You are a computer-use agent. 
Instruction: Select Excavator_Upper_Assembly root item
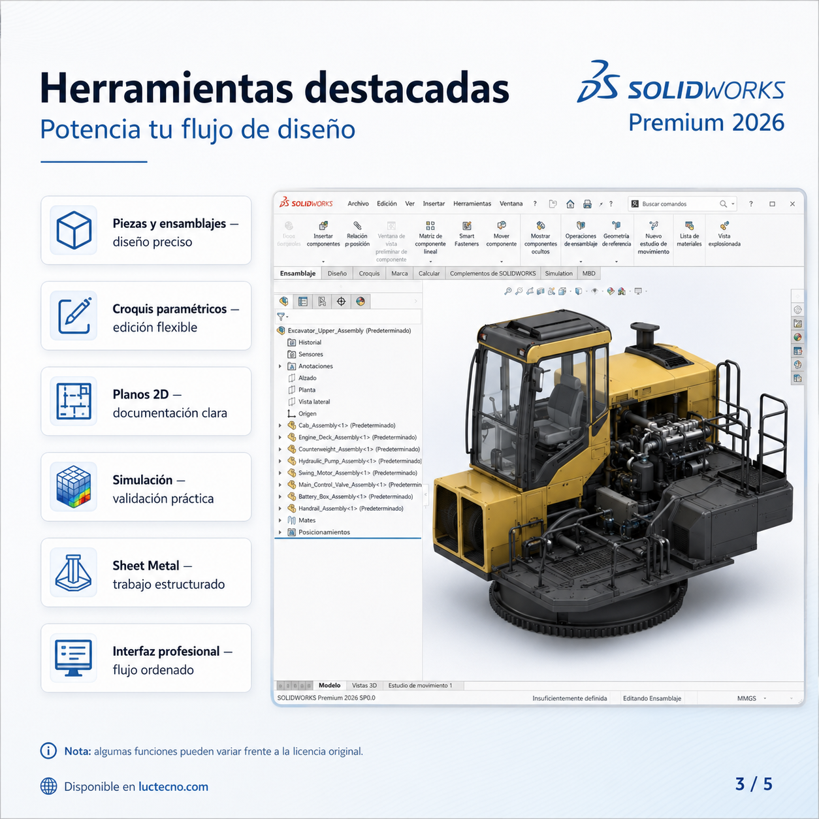pyautogui.click(x=344, y=330)
